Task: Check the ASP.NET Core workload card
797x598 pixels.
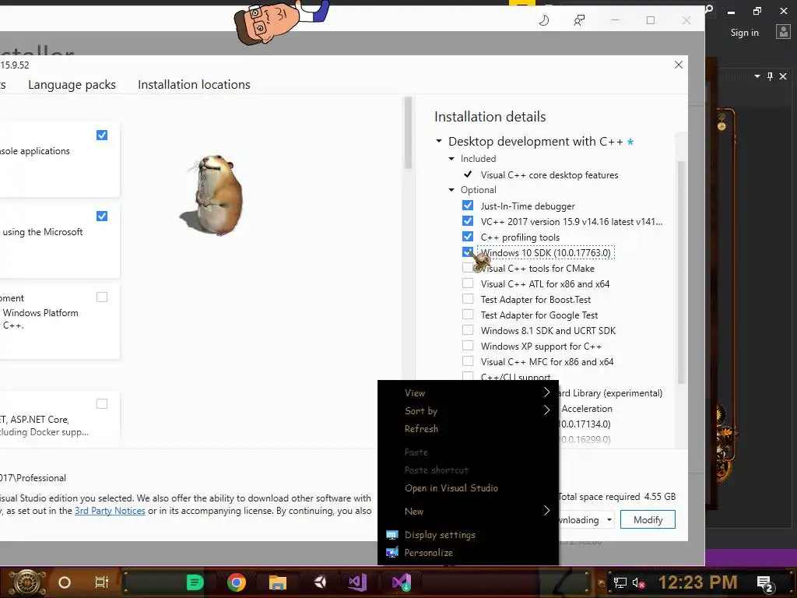Action: (102, 404)
